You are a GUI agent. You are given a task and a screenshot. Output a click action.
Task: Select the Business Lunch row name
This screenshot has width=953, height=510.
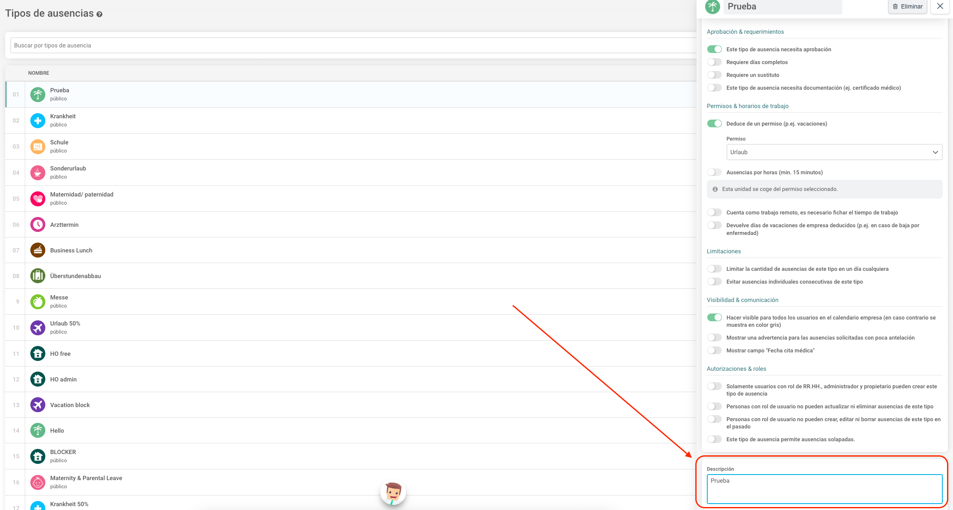click(71, 251)
